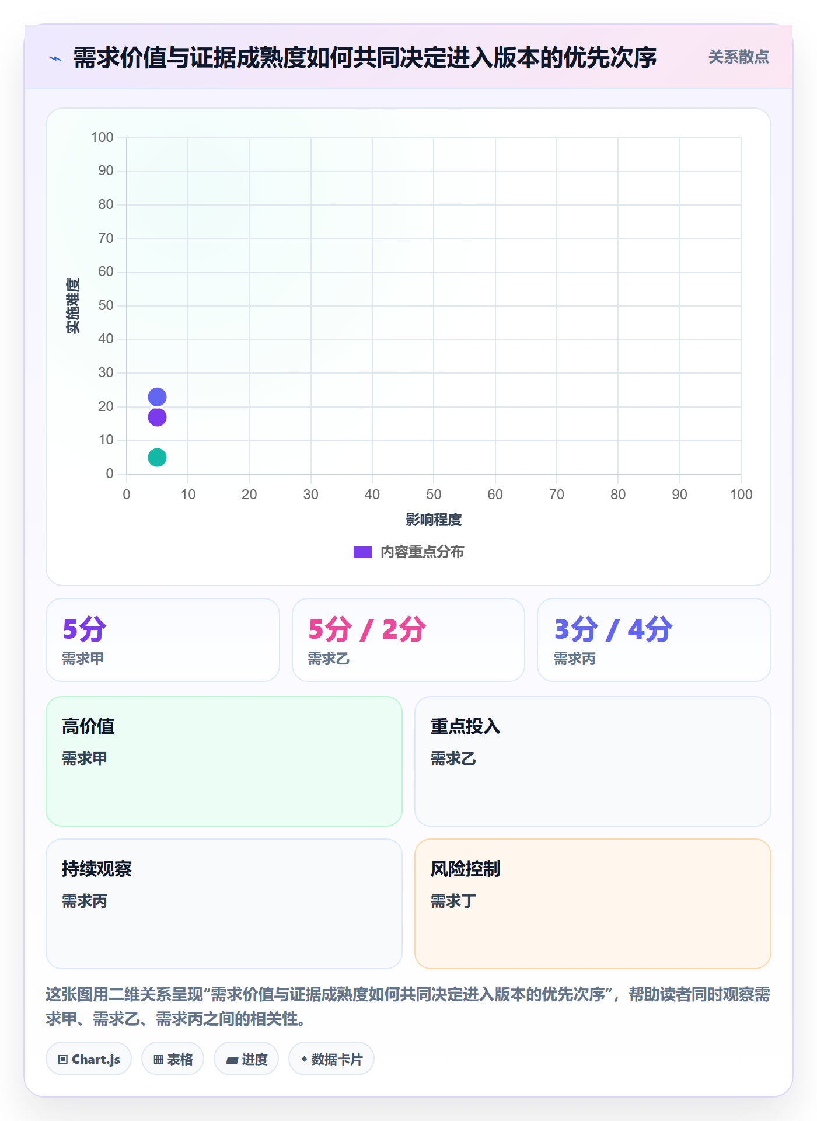This screenshot has width=817, height=1121.
Task: Click the chart's main title heading
Action: click(x=365, y=58)
